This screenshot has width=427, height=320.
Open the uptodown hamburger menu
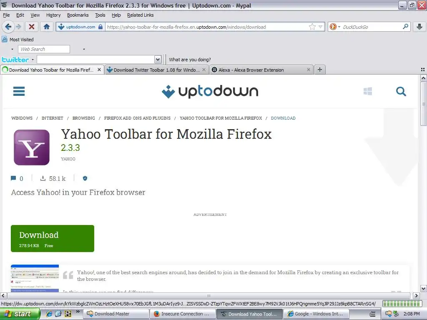click(19, 91)
